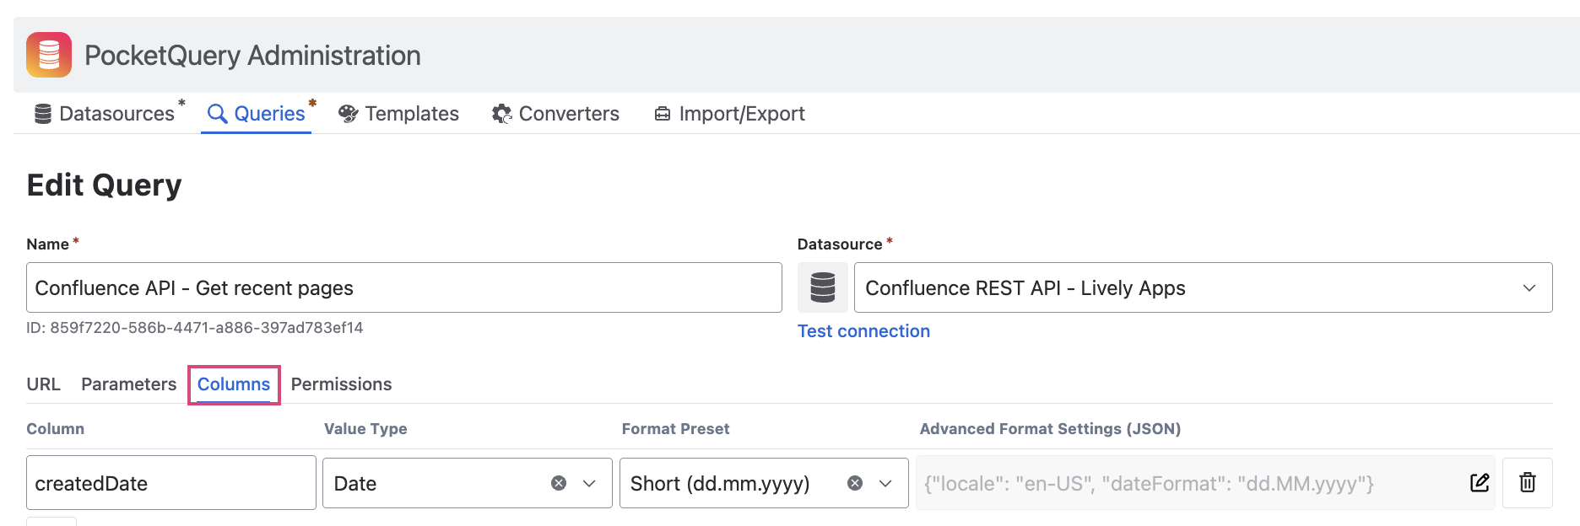The width and height of the screenshot is (1580, 526).
Task: Select the Columns sub-tab
Action: pyautogui.click(x=234, y=384)
